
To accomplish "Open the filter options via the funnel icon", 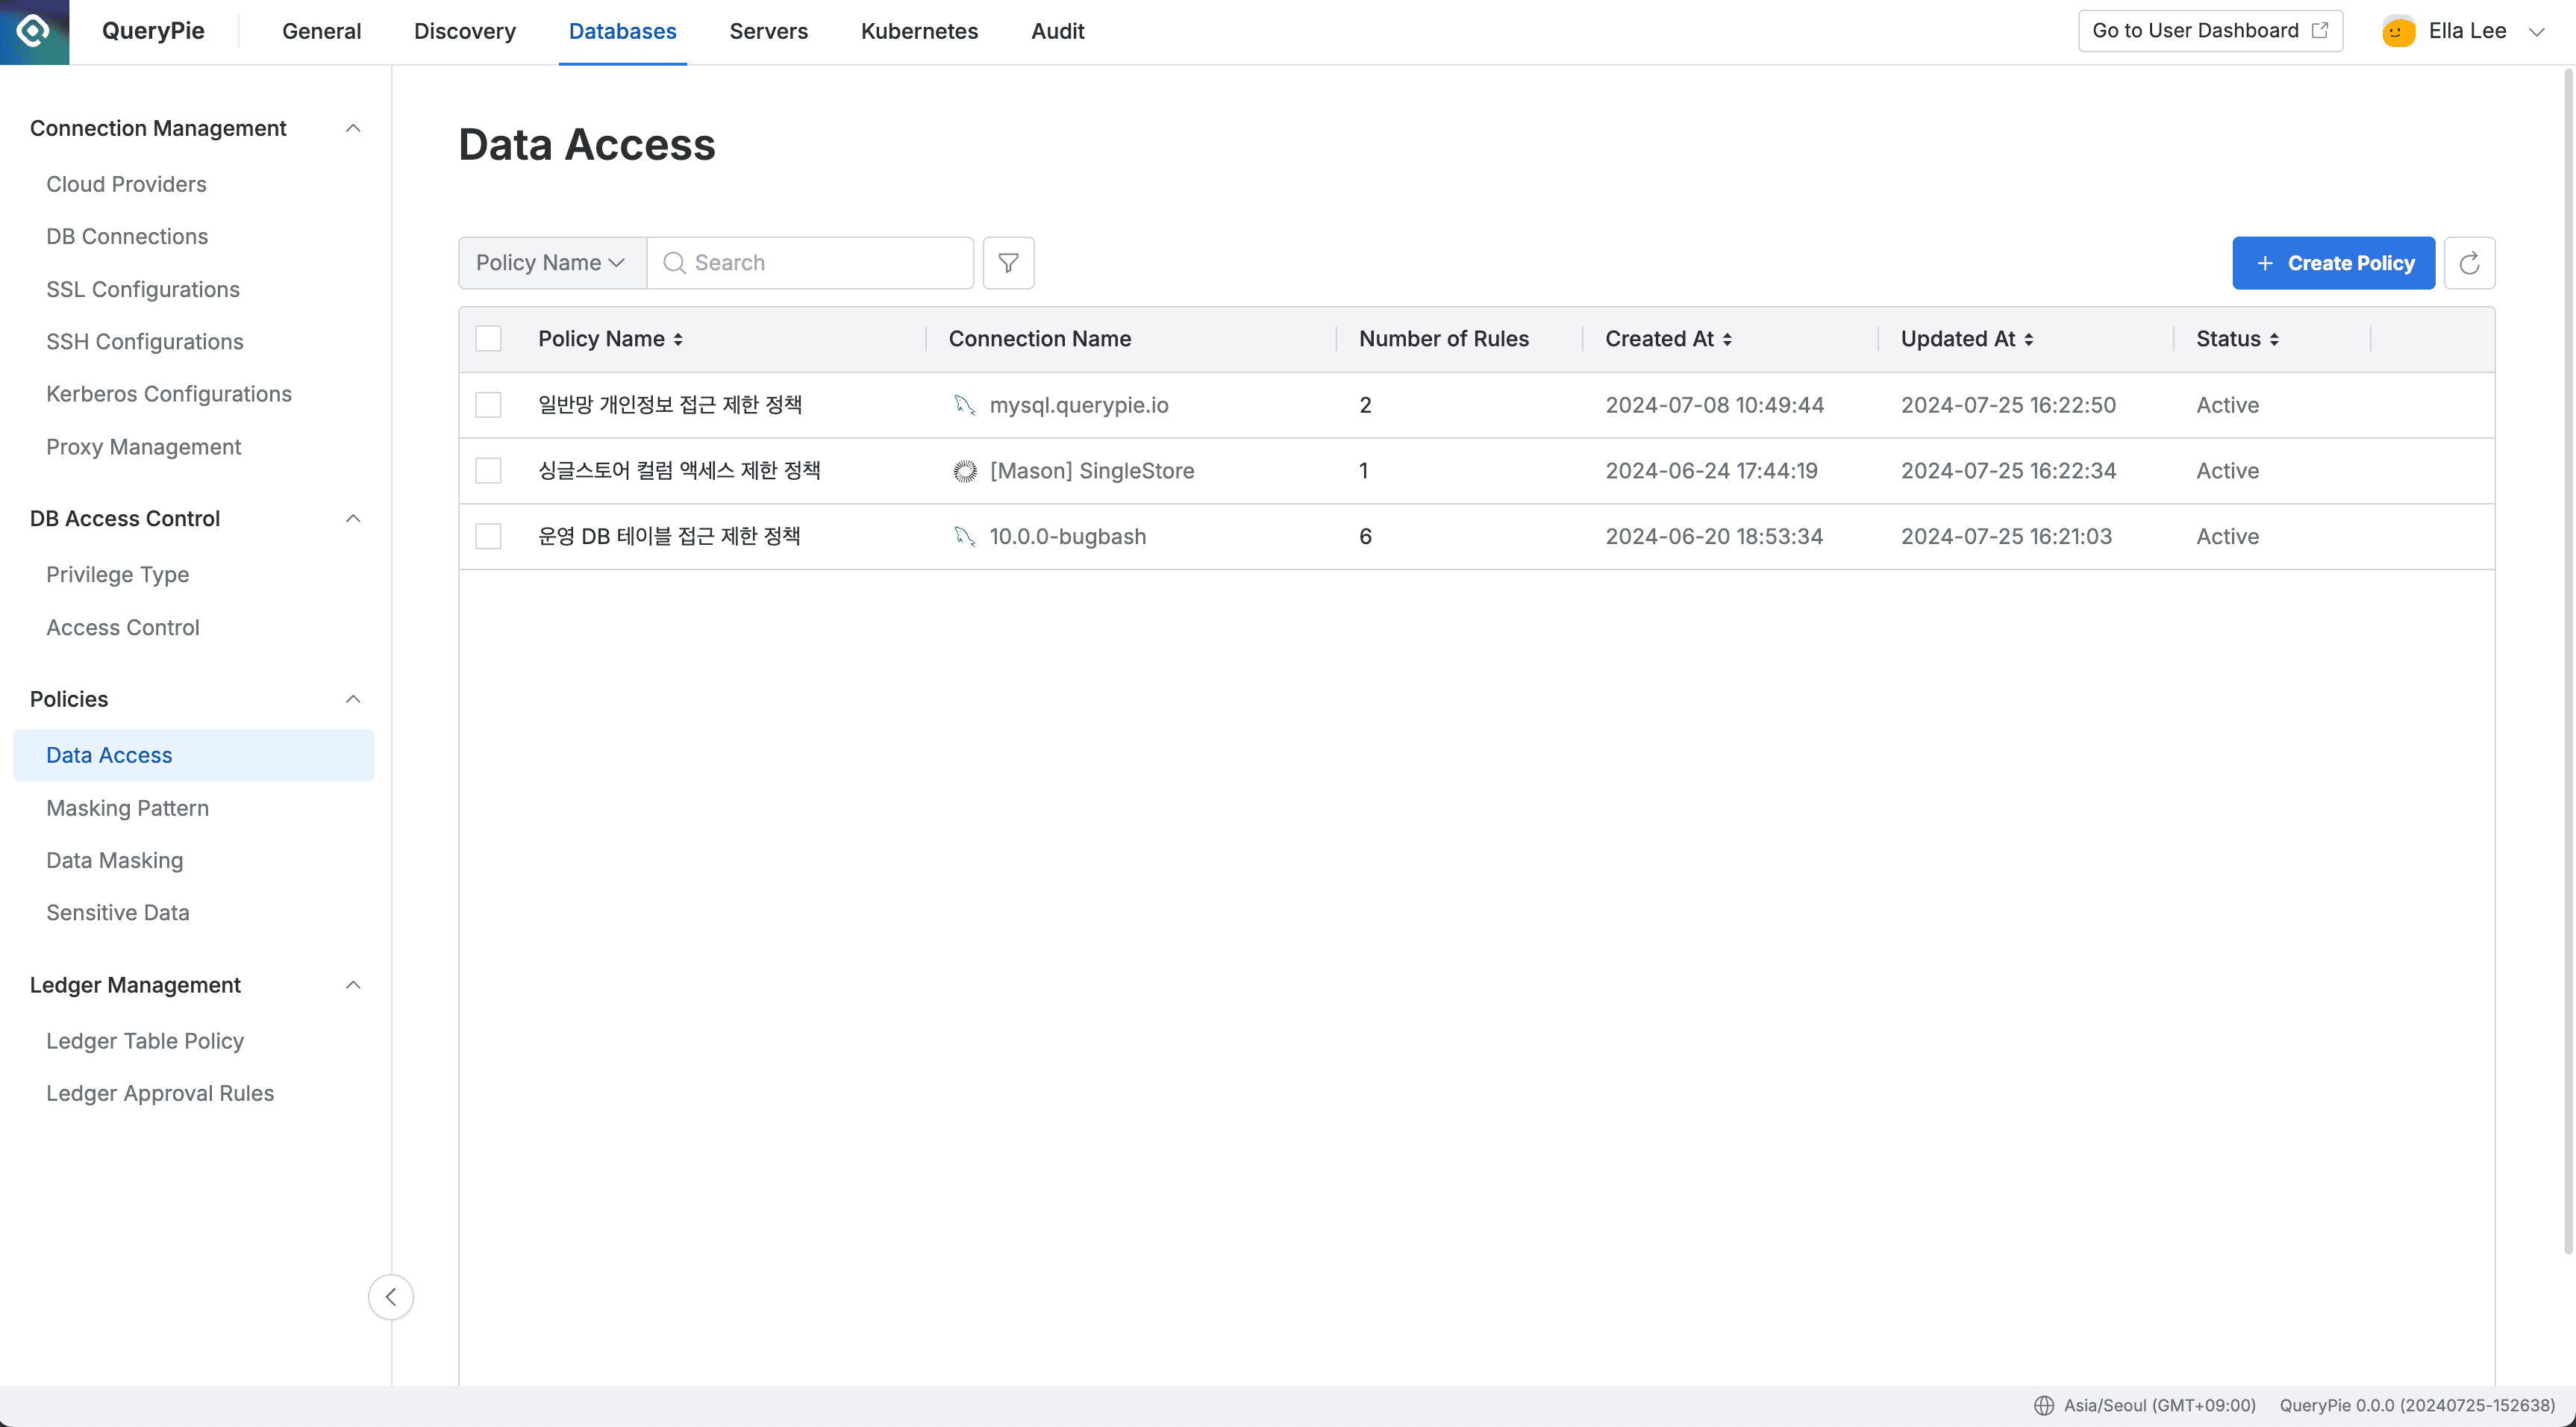I will coord(1007,262).
